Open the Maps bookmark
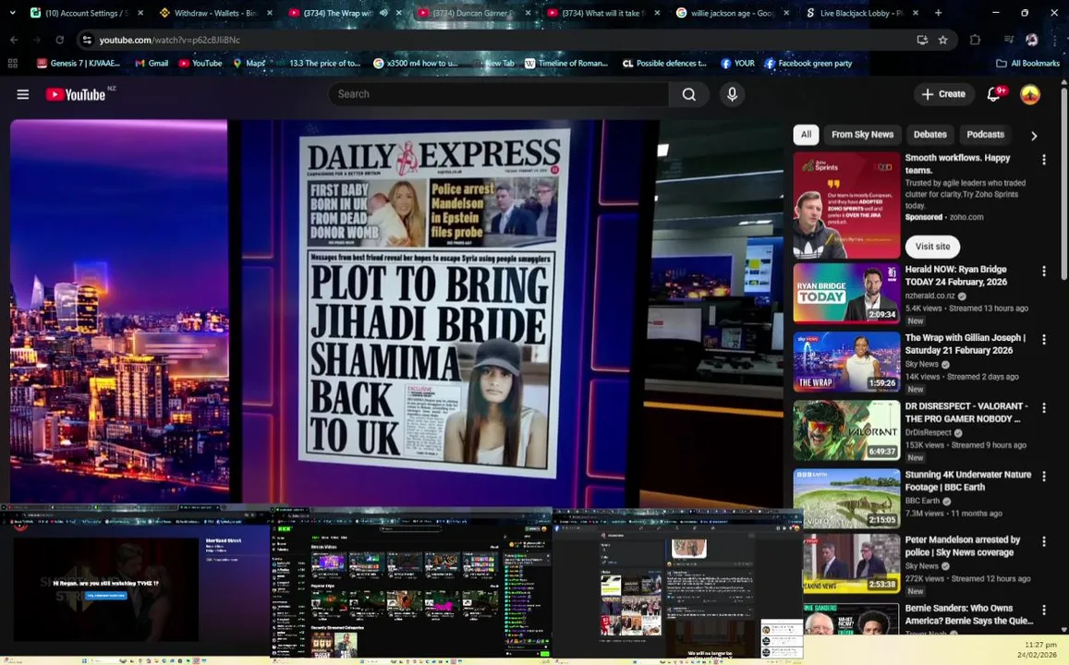The image size is (1069, 665). (249, 64)
